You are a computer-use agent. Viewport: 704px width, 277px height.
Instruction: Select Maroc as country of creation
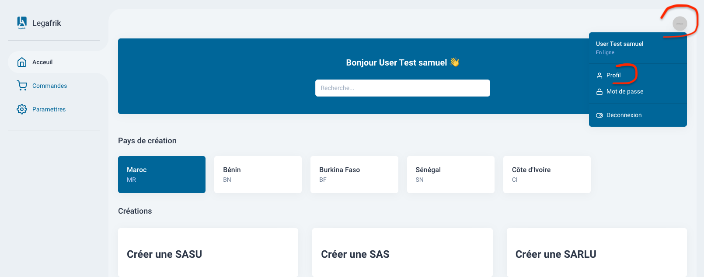[x=162, y=174]
